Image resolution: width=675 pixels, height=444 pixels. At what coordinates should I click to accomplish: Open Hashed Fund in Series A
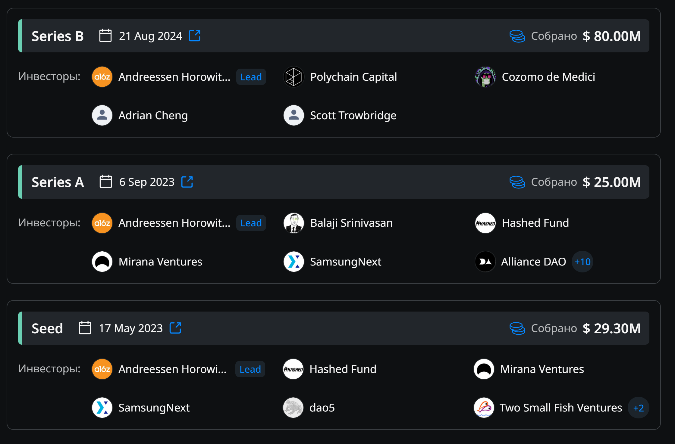click(535, 223)
